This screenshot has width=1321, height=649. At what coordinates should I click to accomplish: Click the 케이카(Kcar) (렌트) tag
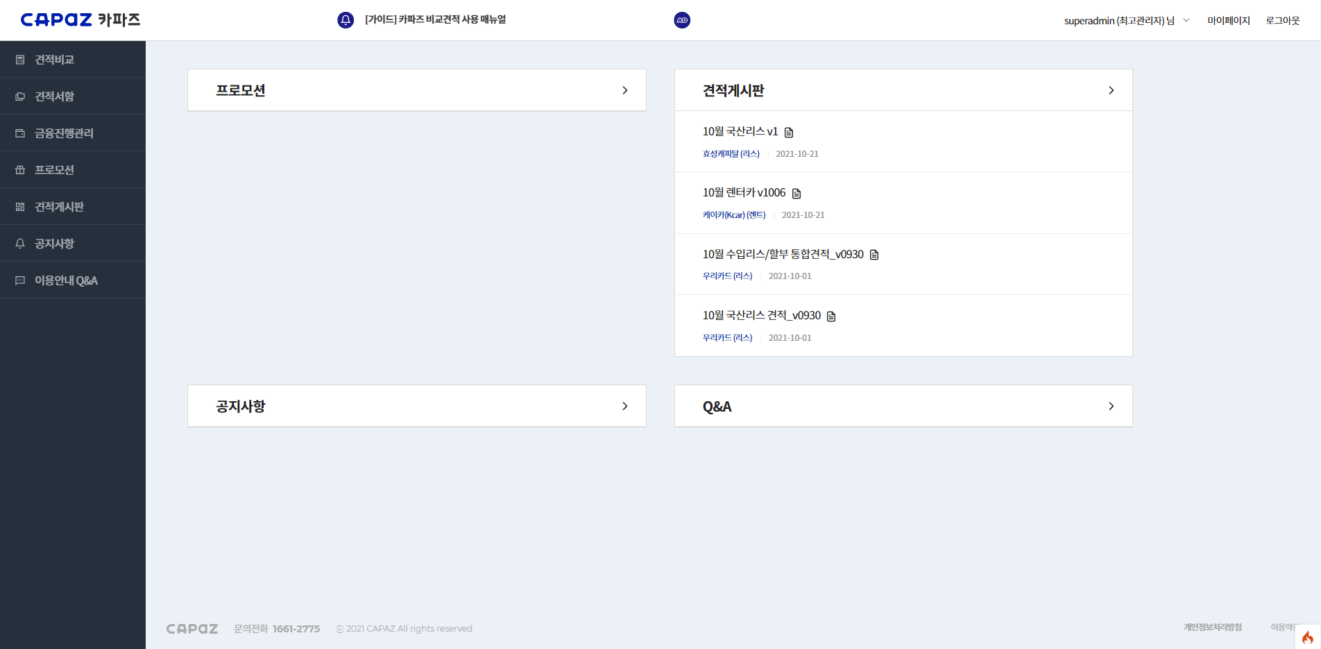coord(734,215)
